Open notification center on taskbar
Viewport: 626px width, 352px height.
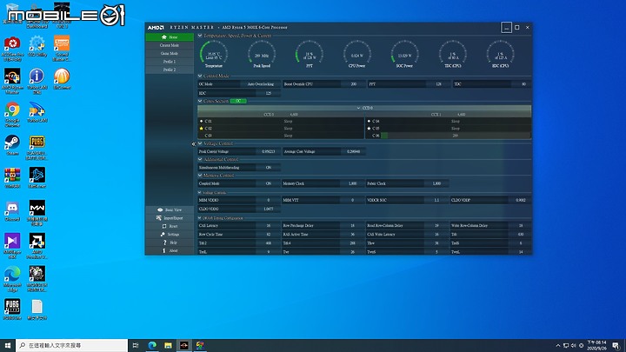(616, 345)
